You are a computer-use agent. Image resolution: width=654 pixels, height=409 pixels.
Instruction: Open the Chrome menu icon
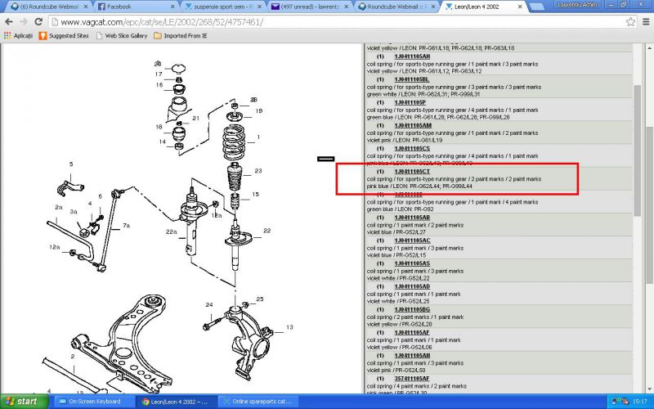[x=645, y=22]
